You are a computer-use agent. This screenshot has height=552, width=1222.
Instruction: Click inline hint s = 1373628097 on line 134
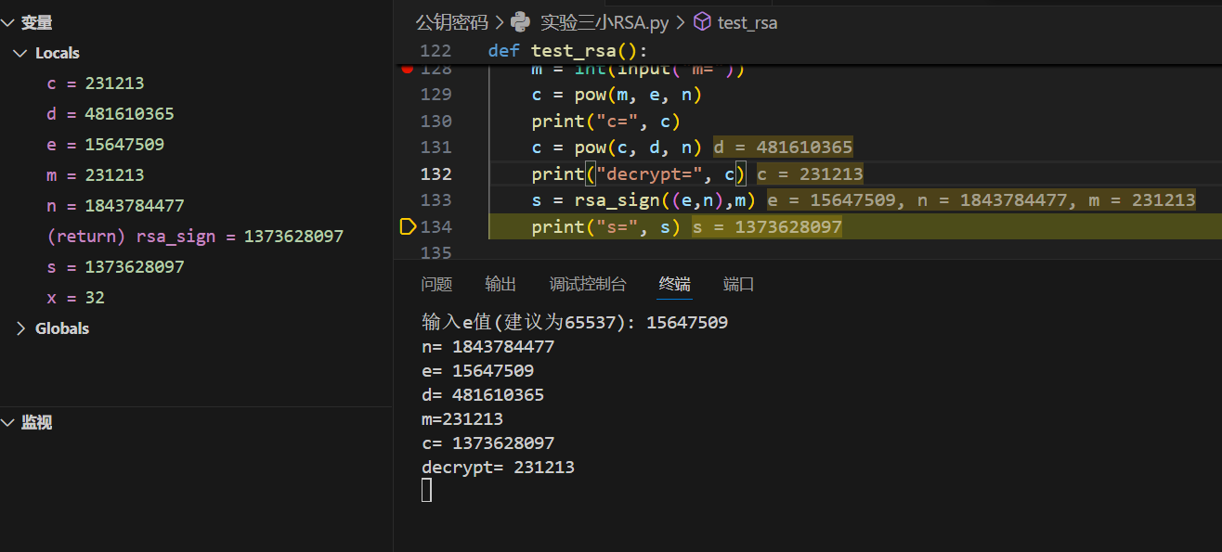coord(767,226)
